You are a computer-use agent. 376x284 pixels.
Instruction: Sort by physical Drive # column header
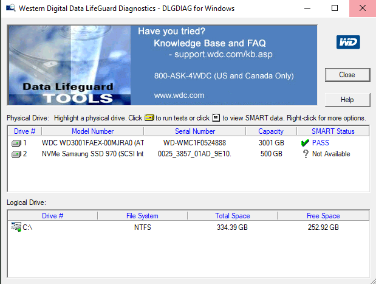coord(25,131)
